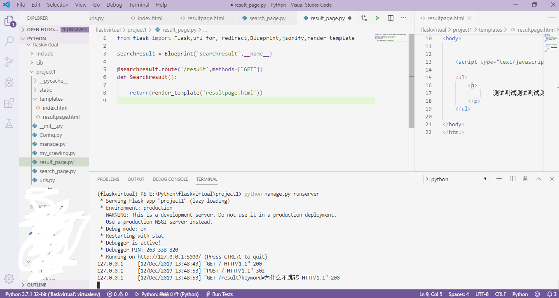Split the terminal panel
This screenshot has width=559, height=298.
coord(512,179)
